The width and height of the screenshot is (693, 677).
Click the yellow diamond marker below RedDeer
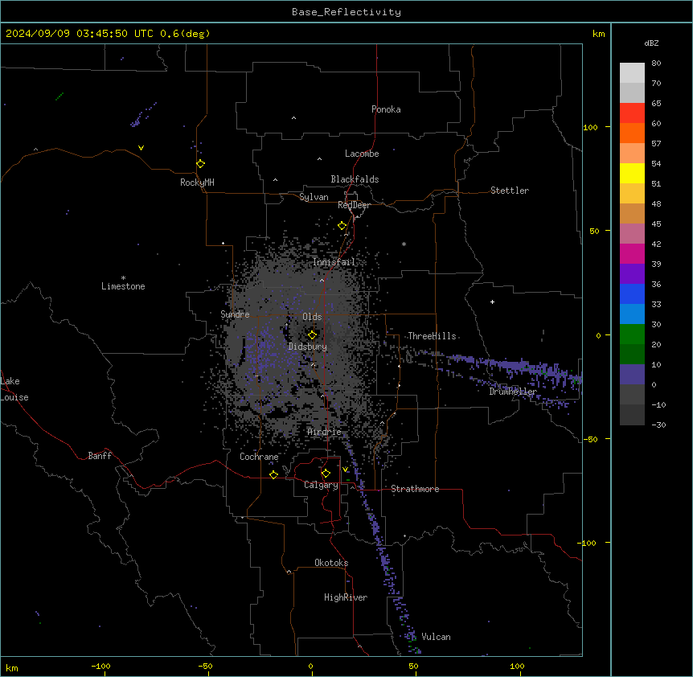tap(342, 226)
